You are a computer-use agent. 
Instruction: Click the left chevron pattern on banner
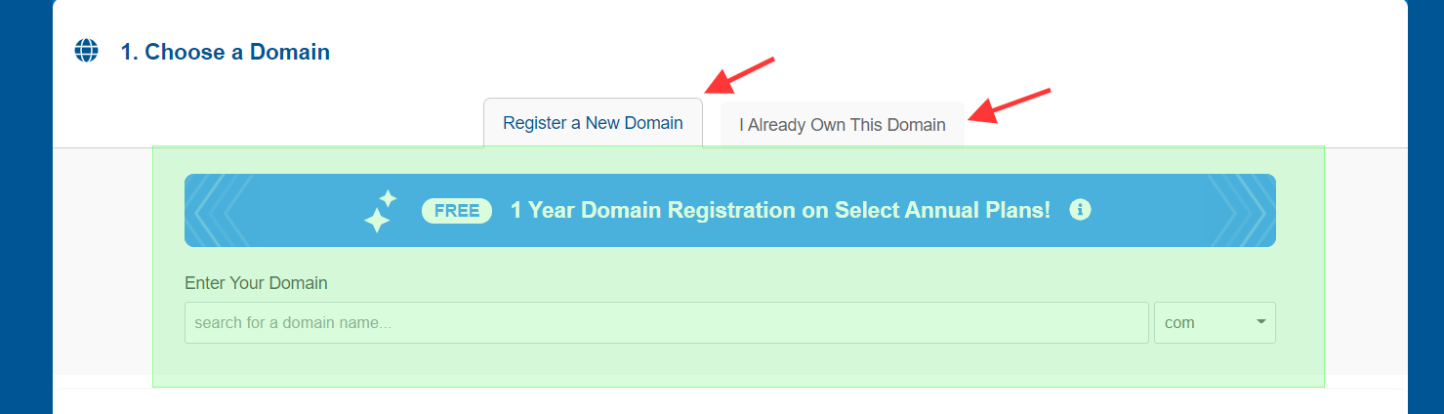[x=220, y=210]
